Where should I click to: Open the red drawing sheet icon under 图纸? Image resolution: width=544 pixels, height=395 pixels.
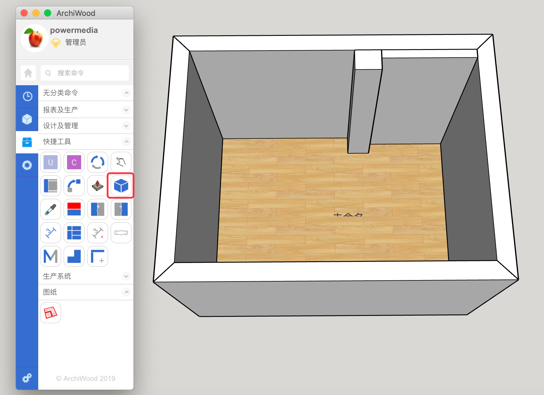pyautogui.click(x=51, y=313)
